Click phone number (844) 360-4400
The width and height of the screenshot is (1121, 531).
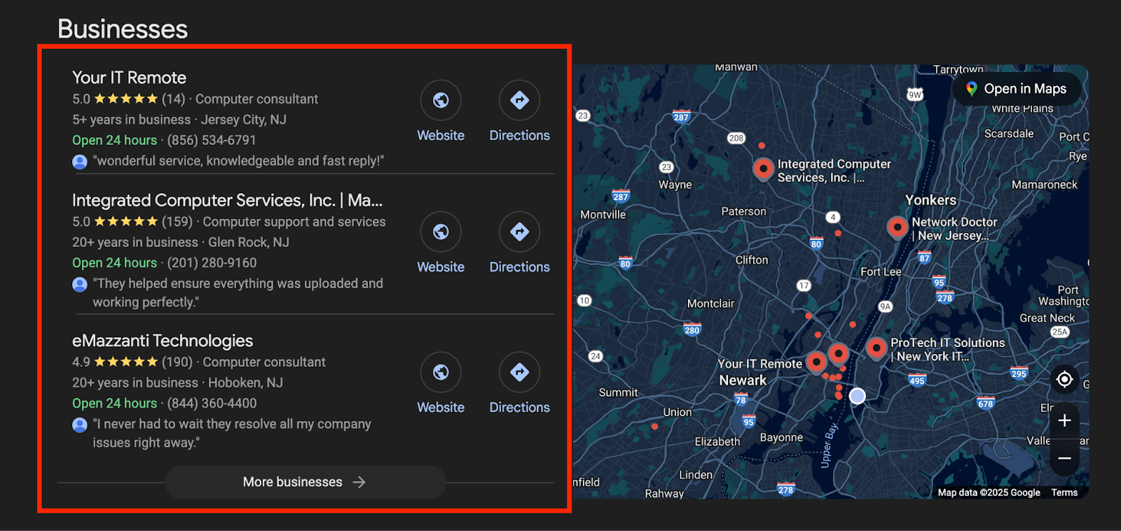[x=212, y=403]
